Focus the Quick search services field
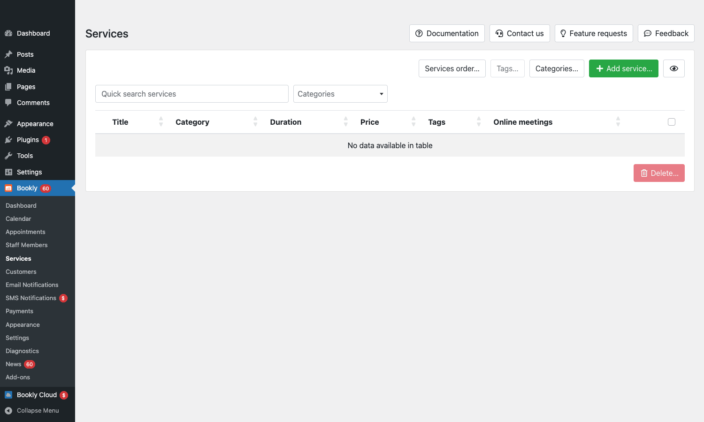This screenshot has width=704, height=422. coord(192,94)
